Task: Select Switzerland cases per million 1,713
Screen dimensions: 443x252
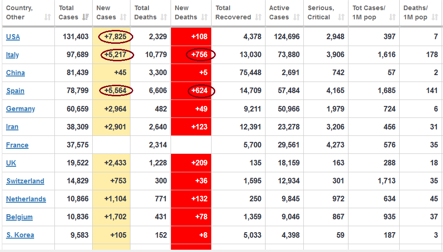Action: point(386,181)
